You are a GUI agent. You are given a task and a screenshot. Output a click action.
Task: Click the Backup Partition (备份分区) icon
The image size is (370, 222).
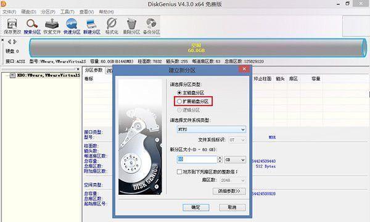151,26
